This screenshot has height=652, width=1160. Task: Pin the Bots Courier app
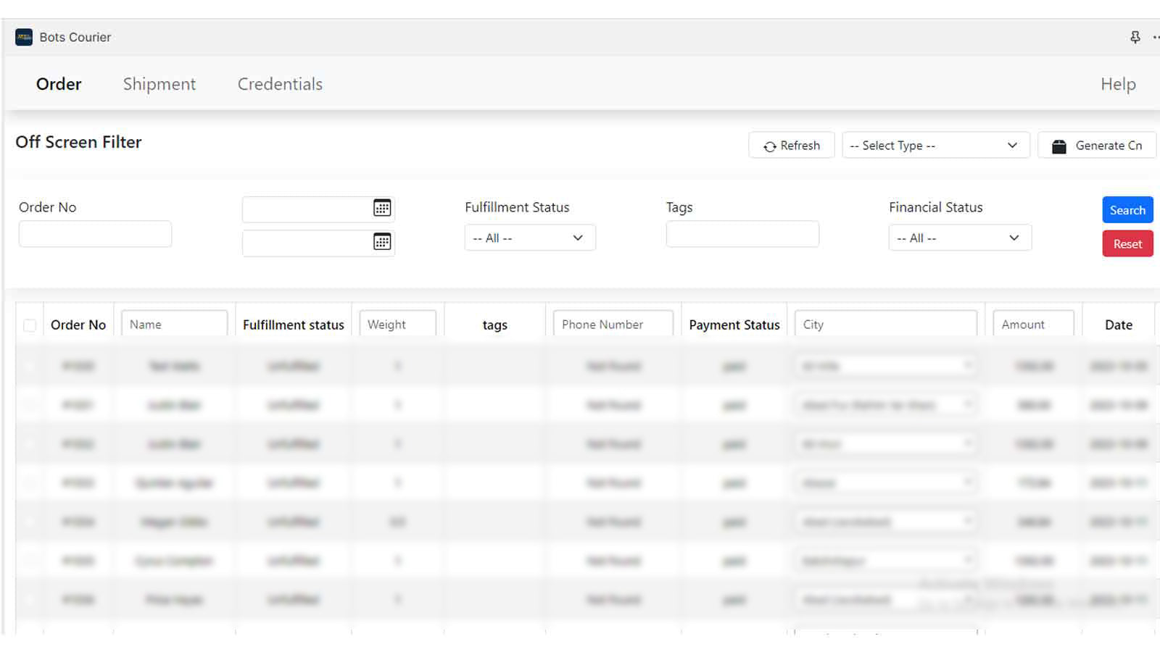pos(1135,37)
